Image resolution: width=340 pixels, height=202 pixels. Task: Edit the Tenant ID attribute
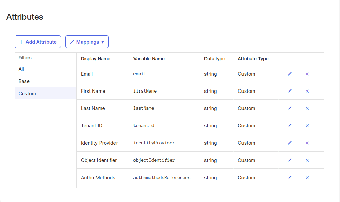[290, 126]
